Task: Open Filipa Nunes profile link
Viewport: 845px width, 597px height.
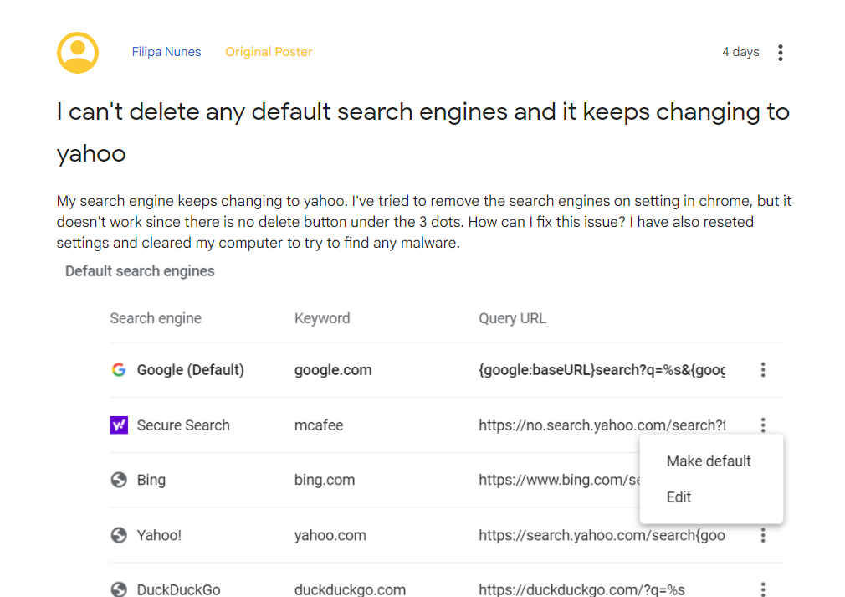Action: (166, 52)
